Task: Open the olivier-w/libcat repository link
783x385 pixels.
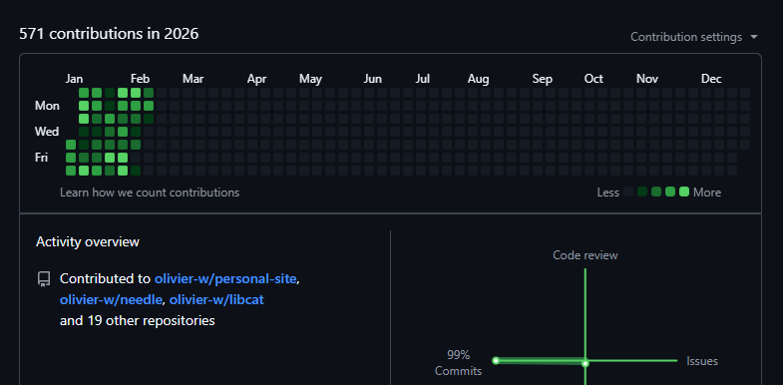Action: [216, 299]
